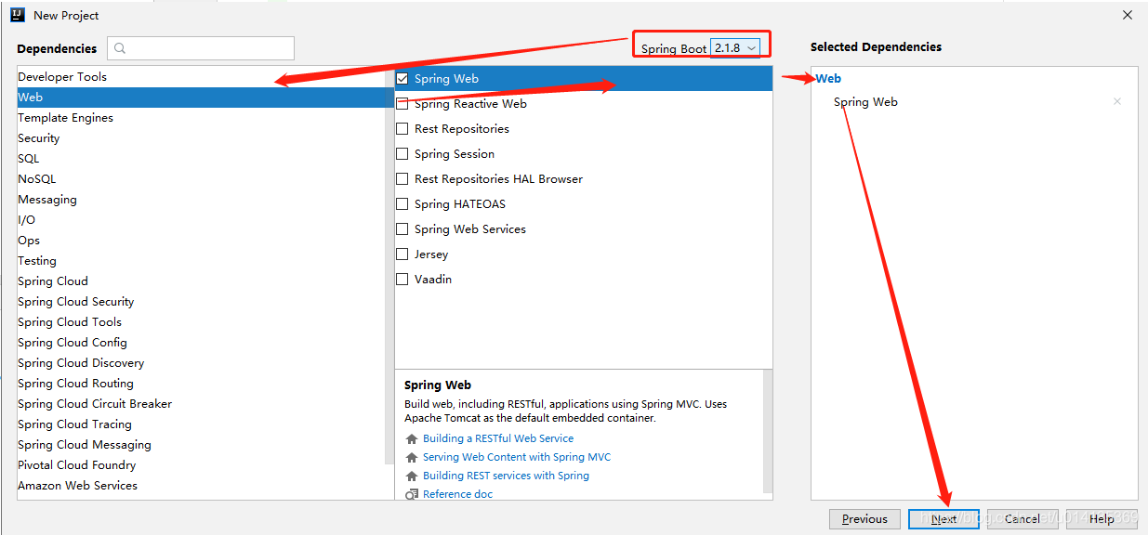Select Spring Web in Selected Dependencies list
This screenshot has height=535, width=1148.
pos(865,102)
